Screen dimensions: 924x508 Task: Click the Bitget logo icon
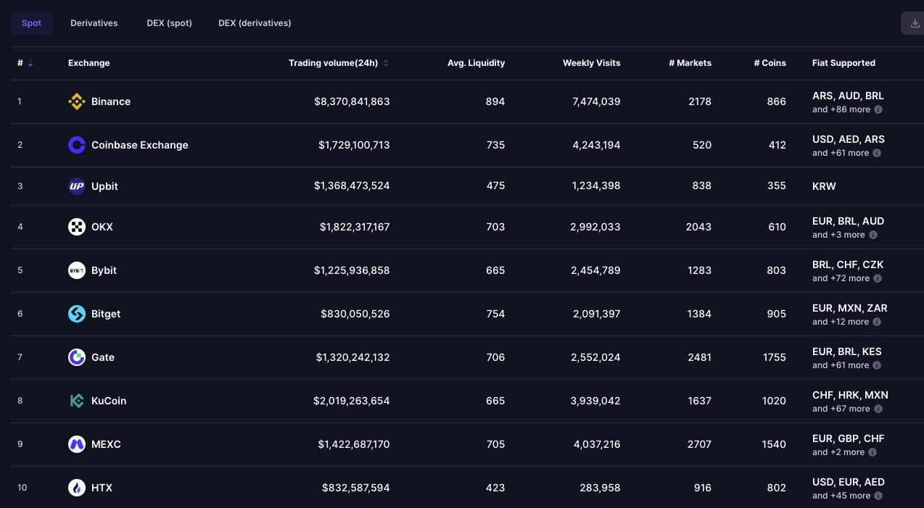pyautogui.click(x=77, y=314)
